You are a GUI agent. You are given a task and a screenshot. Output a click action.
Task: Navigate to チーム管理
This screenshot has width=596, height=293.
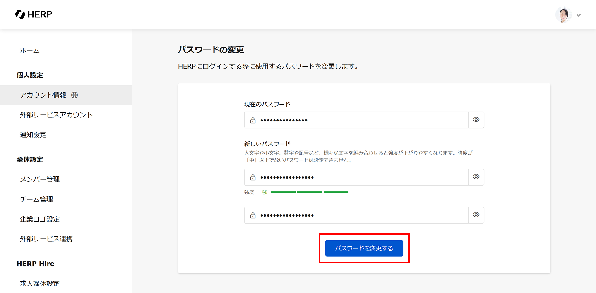(x=36, y=199)
